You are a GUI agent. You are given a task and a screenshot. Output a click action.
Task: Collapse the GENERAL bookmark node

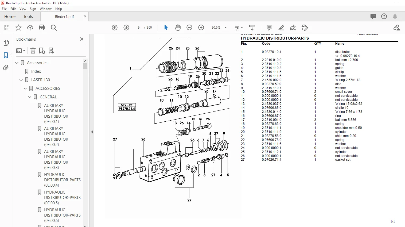coord(30,97)
